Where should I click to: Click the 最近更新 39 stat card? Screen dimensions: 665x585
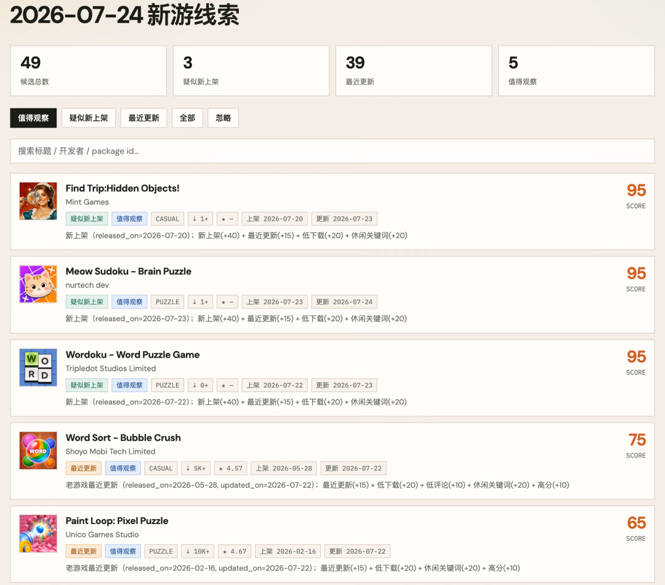(414, 71)
